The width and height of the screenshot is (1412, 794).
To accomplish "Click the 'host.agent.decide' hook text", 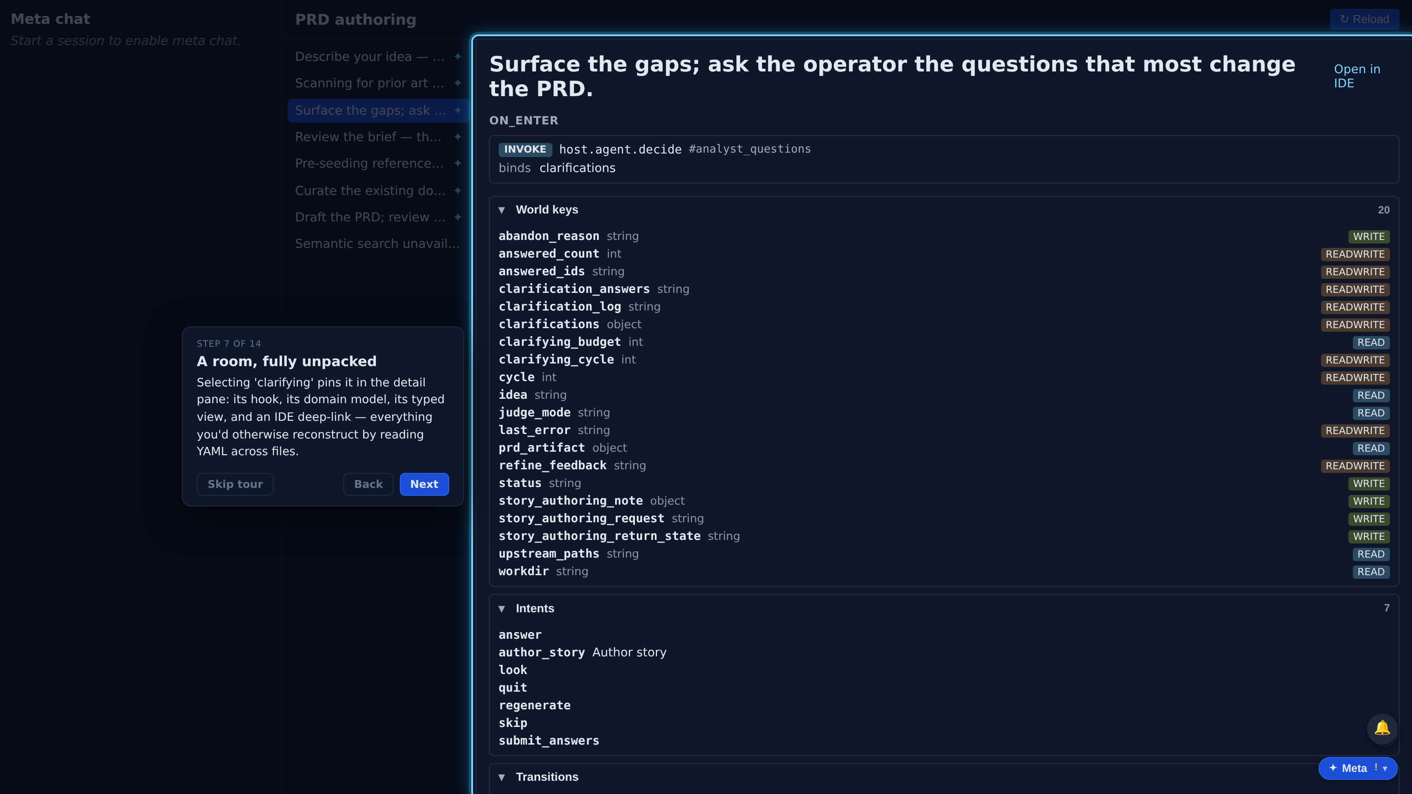I will [x=620, y=149].
